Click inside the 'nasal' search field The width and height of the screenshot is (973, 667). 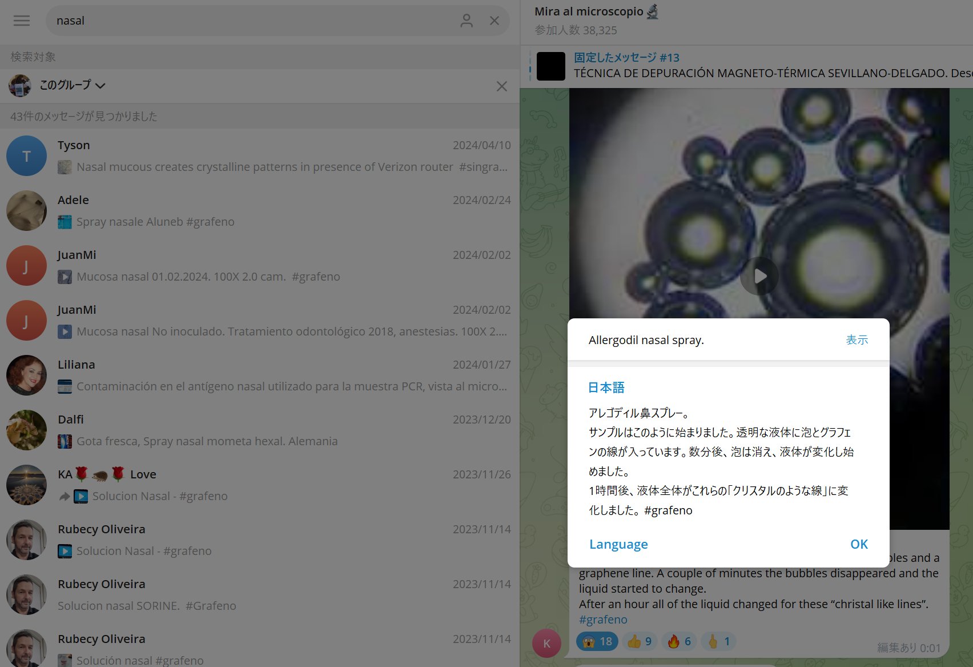[251, 21]
